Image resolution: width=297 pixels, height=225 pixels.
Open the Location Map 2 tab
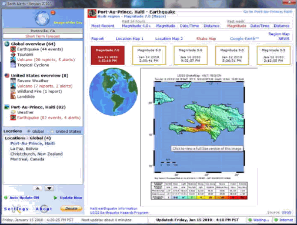tap(169, 39)
